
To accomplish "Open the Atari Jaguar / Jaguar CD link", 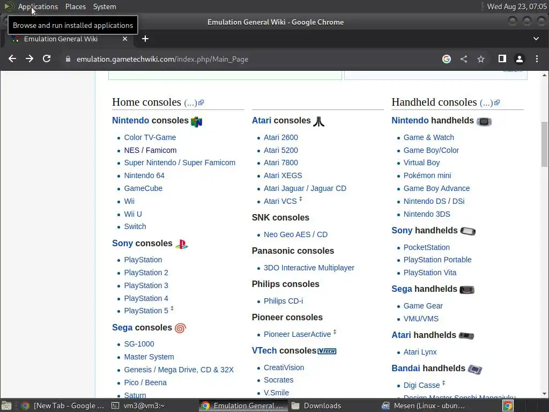I will tap(305, 188).
